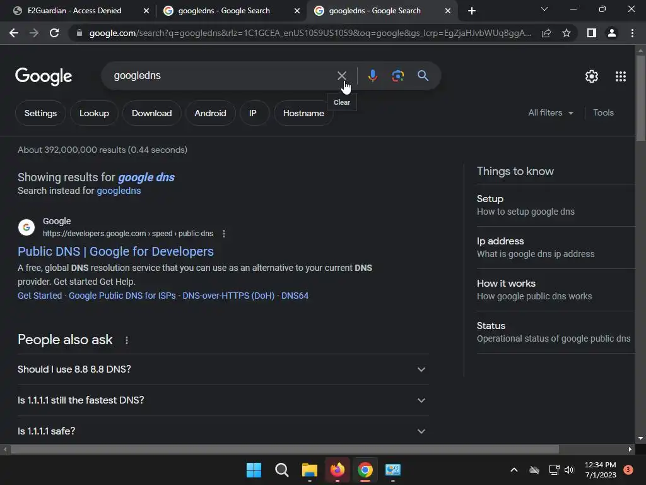Open the notification badge
646x485 pixels.
point(628,470)
